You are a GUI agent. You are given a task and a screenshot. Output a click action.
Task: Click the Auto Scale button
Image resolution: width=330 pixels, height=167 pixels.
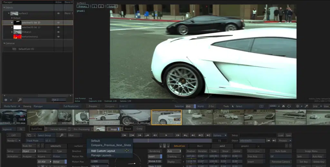tap(281, 151)
